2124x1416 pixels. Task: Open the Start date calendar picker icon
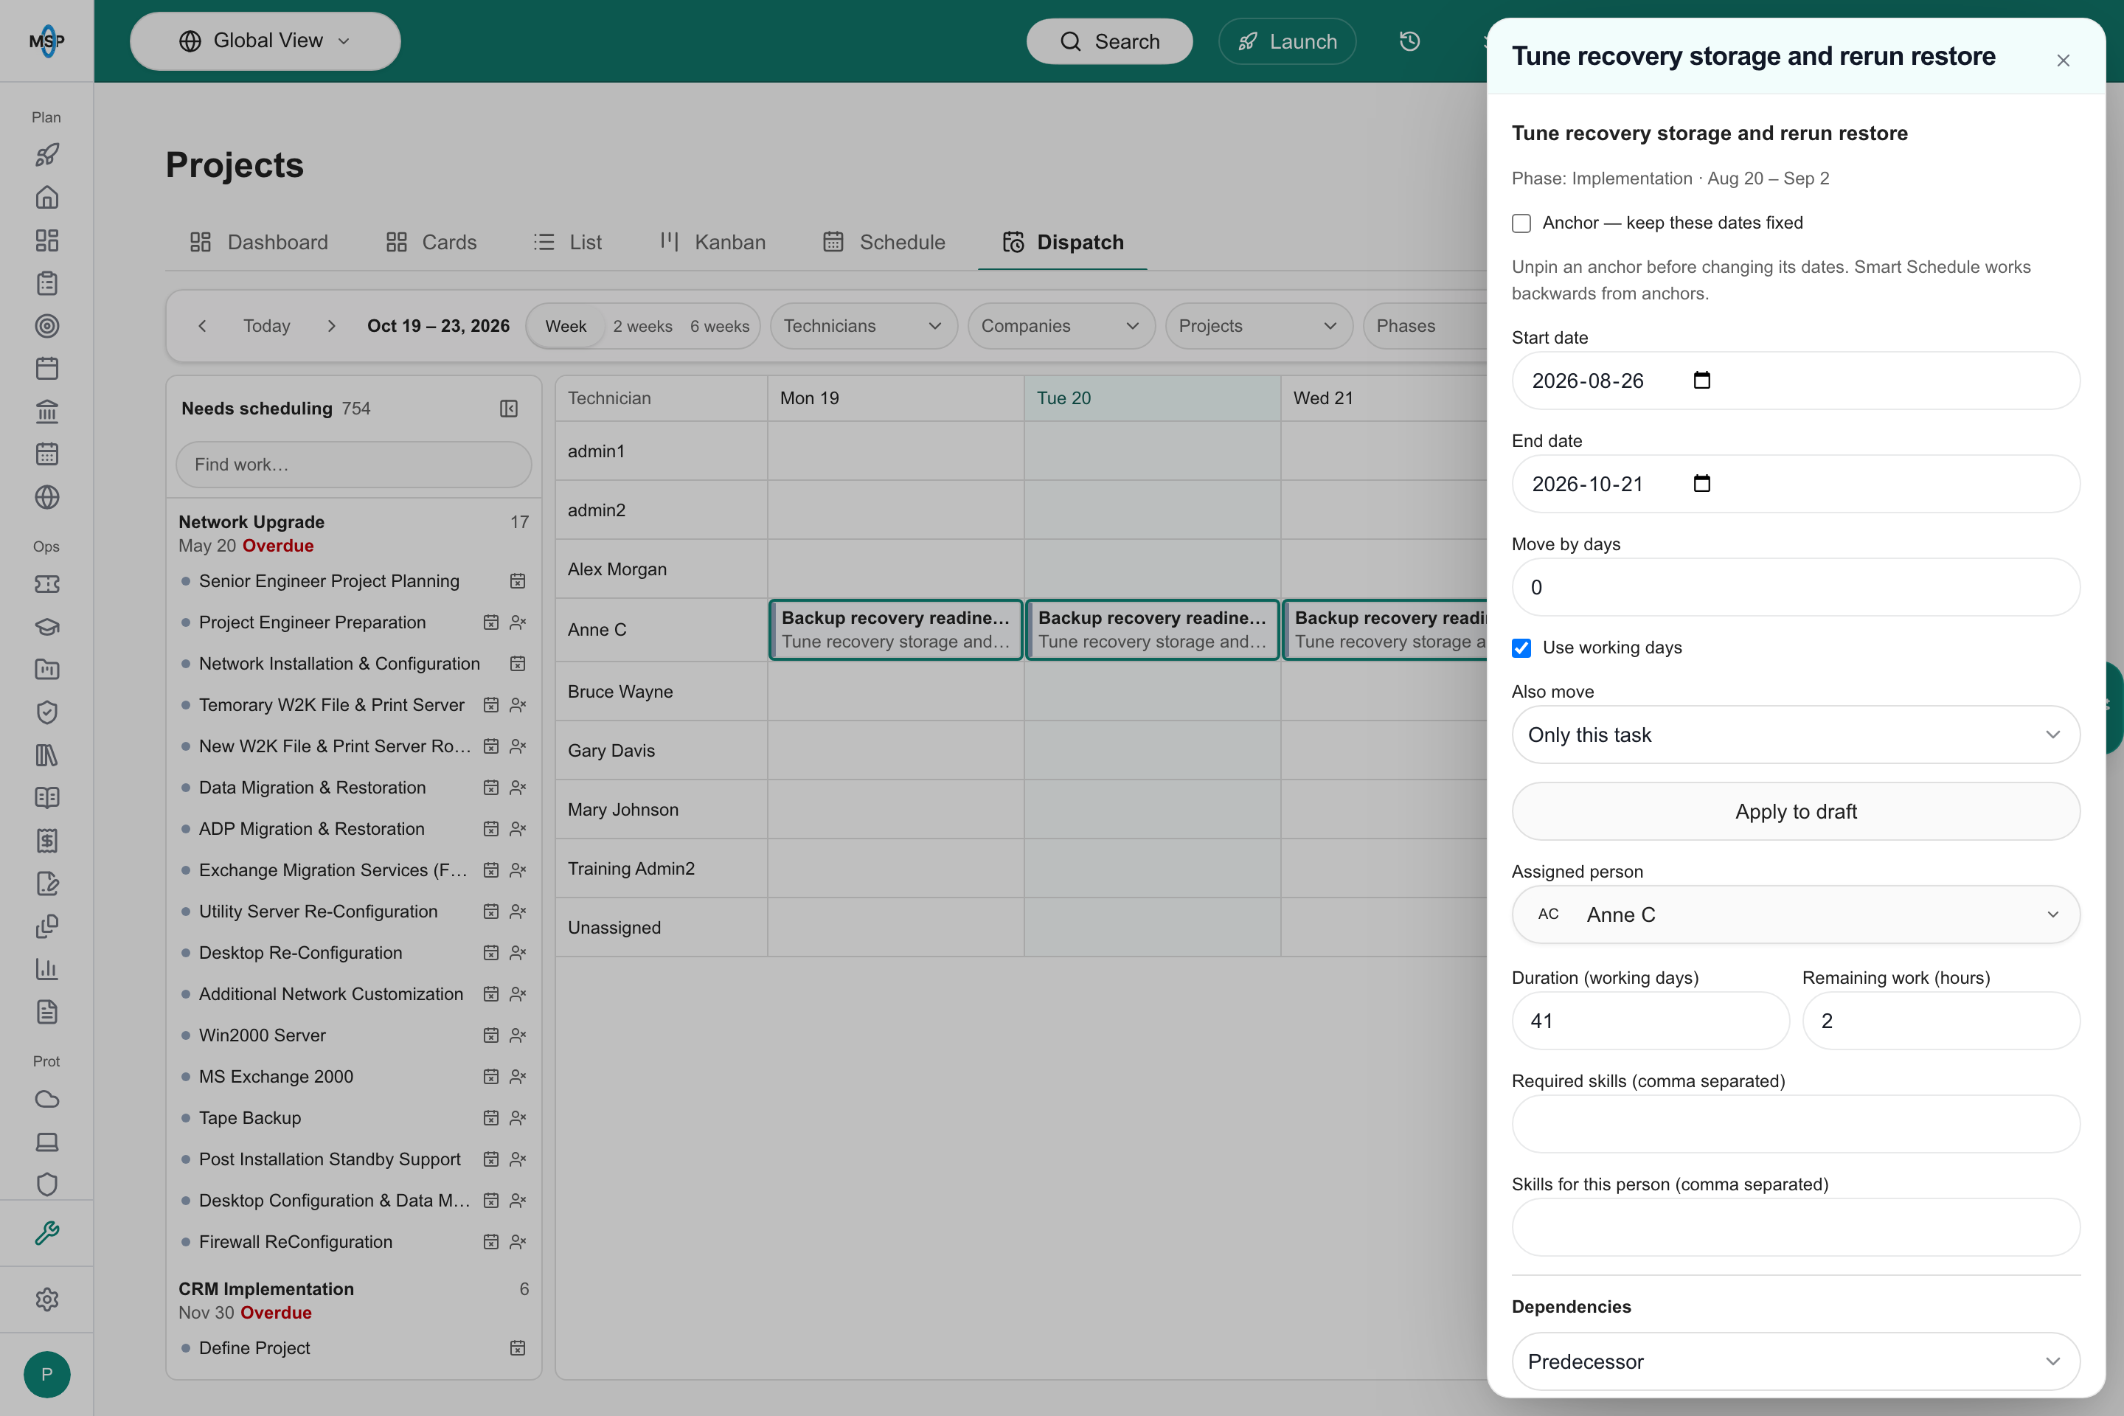[x=1701, y=381]
